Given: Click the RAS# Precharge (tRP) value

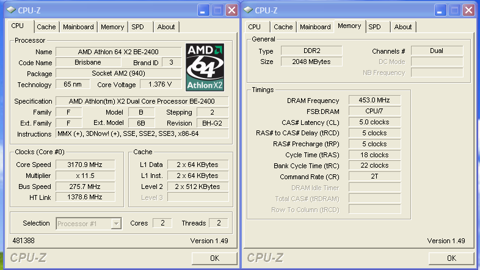Looking at the screenshot, I should pos(374,144).
